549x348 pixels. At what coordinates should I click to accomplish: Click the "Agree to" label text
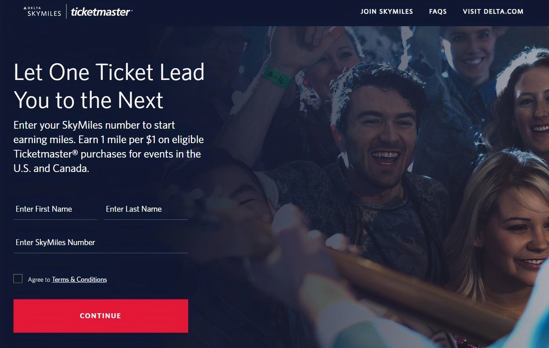[39, 280]
